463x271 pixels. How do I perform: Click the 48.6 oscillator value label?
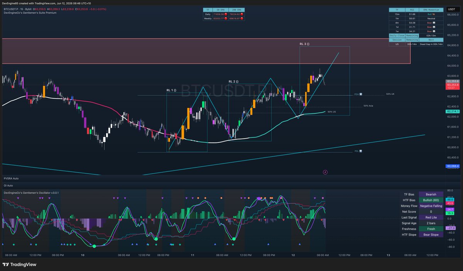coord(451,200)
